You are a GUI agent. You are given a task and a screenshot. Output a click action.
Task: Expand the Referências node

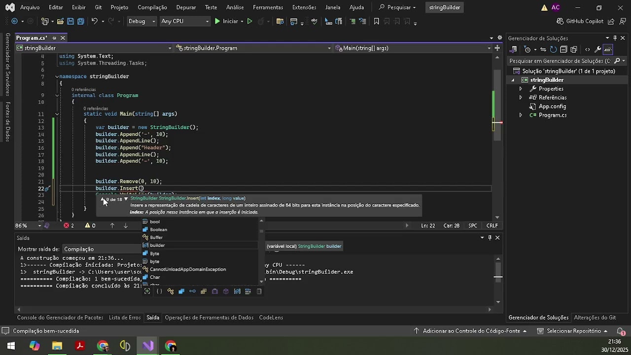point(521,98)
